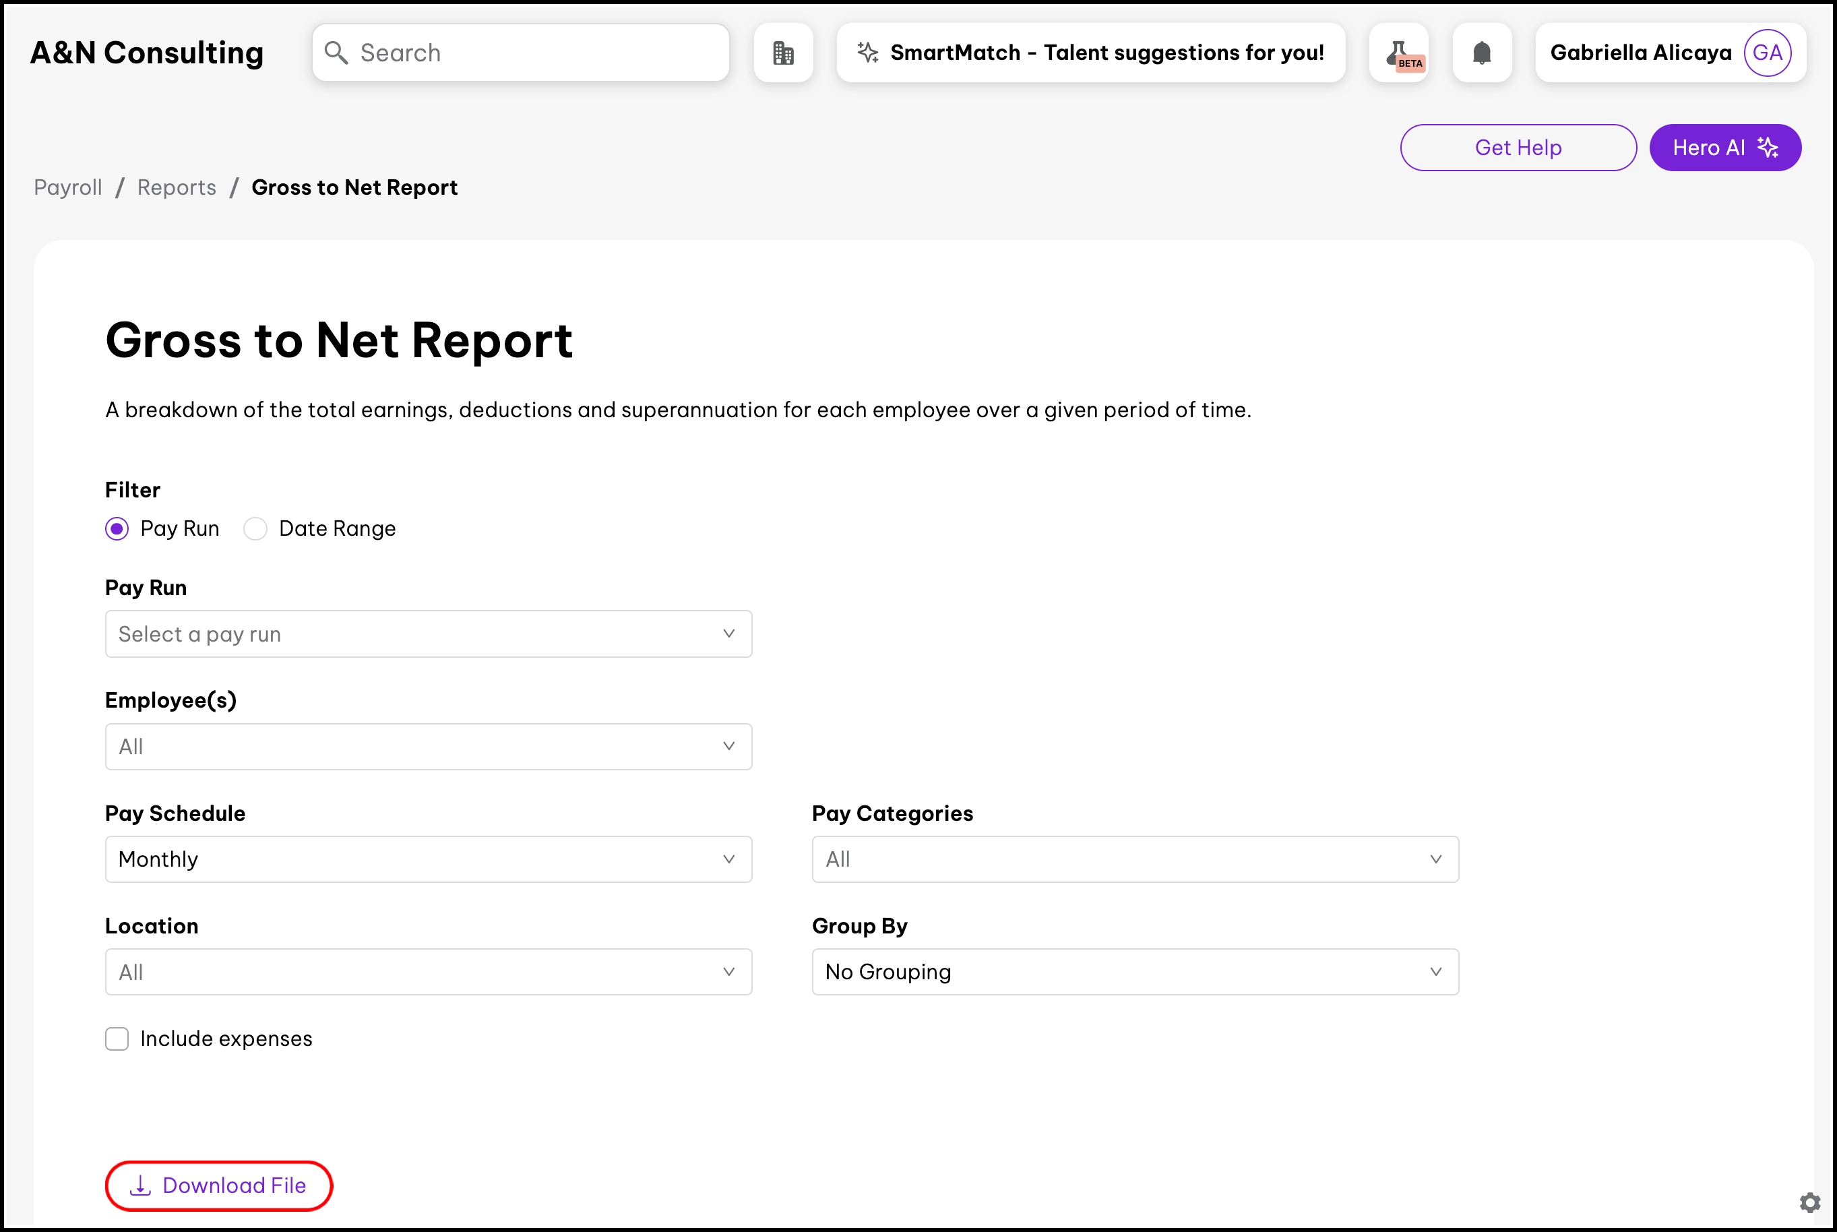This screenshot has height=1232, width=1837.
Task: Expand the Pay Schedule Monthly dropdown
Action: click(x=428, y=859)
